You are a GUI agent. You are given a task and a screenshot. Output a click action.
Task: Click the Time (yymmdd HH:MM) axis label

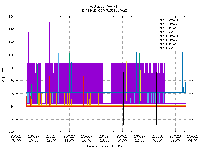click(x=104, y=146)
